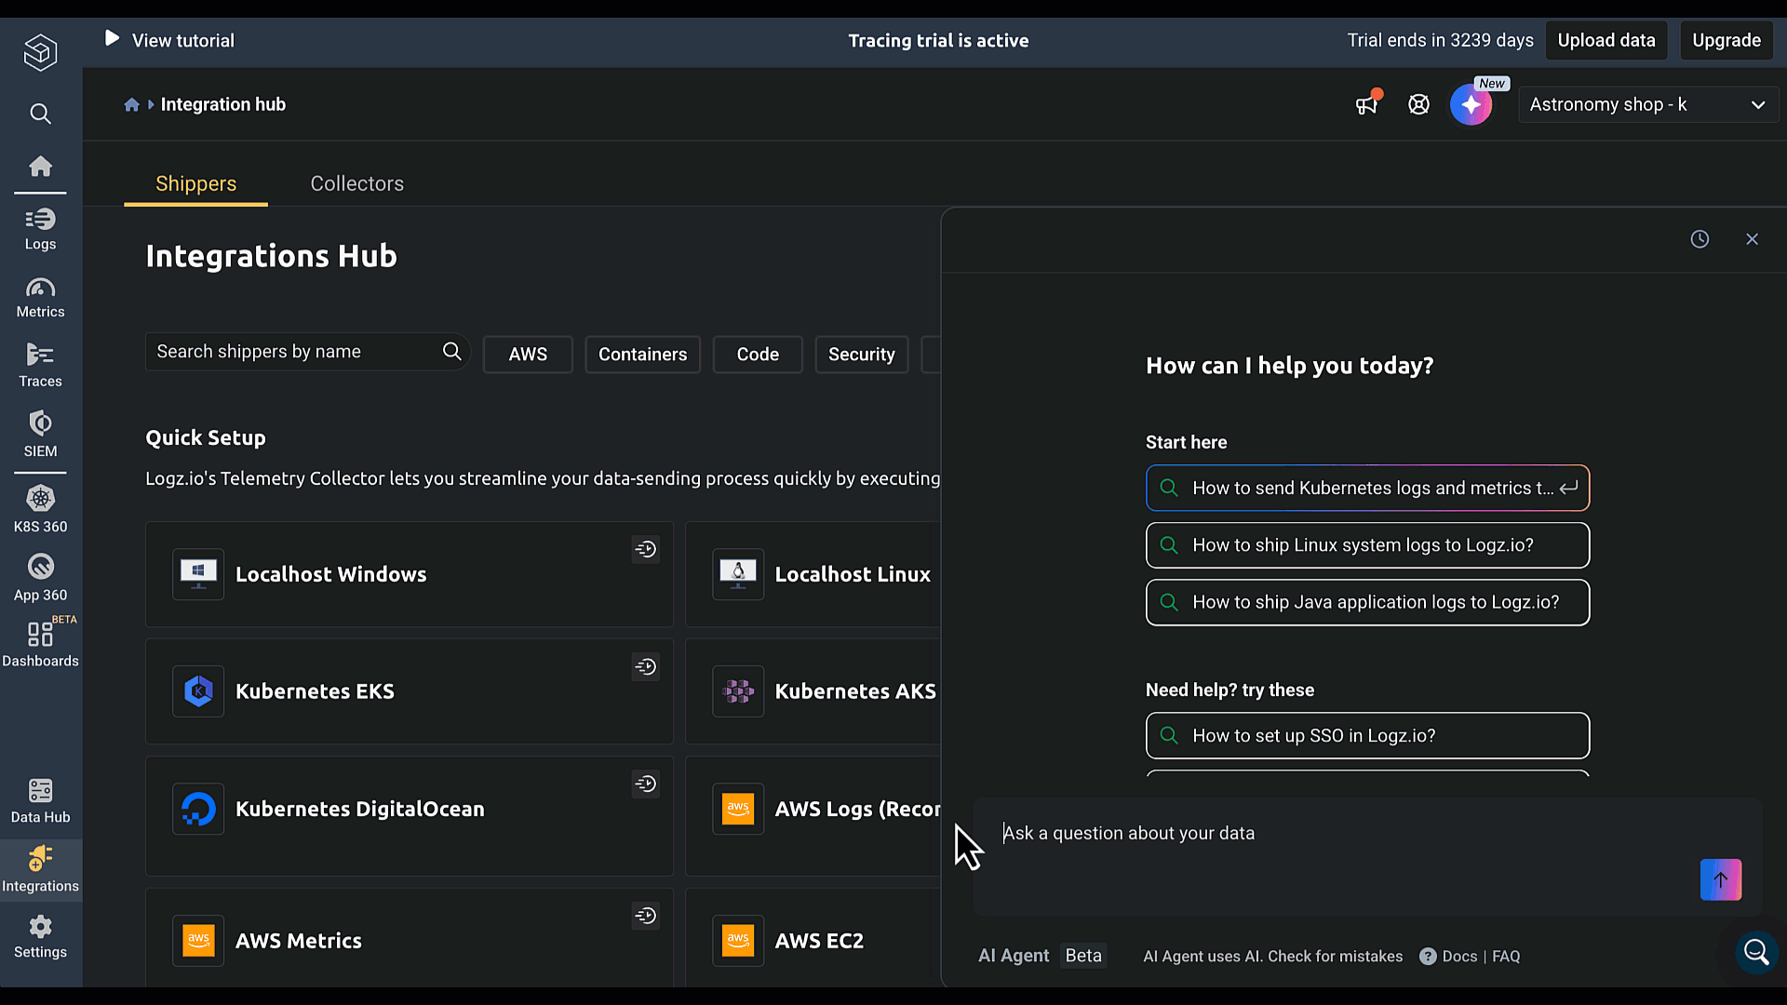1787x1005 pixels.
Task: Open the Logs section in sidebar
Action: coord(40,229)
